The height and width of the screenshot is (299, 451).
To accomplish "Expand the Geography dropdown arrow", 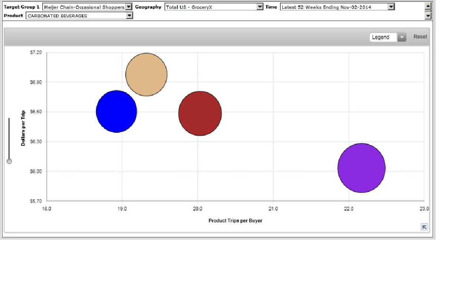I will tap(260, 7).
